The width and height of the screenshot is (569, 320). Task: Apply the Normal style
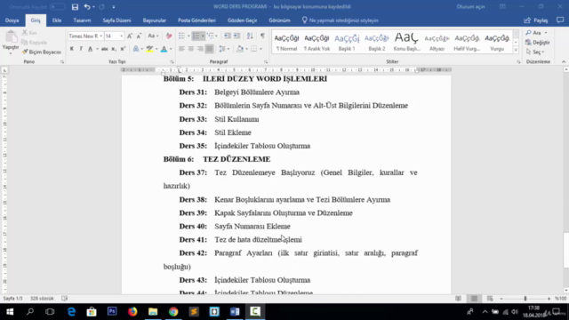coord(286,42)
